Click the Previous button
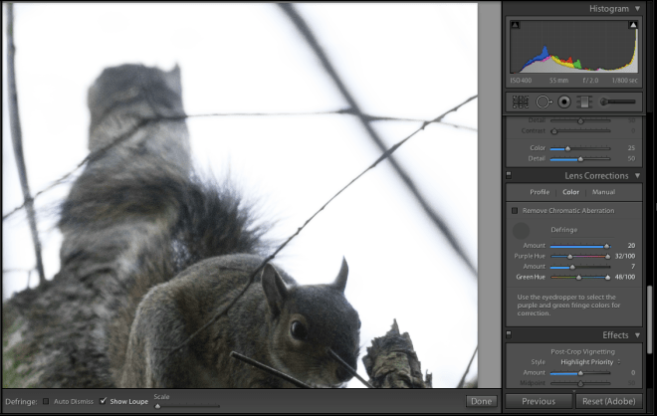This screenshot has width=657, height=416. coord(538,401)
